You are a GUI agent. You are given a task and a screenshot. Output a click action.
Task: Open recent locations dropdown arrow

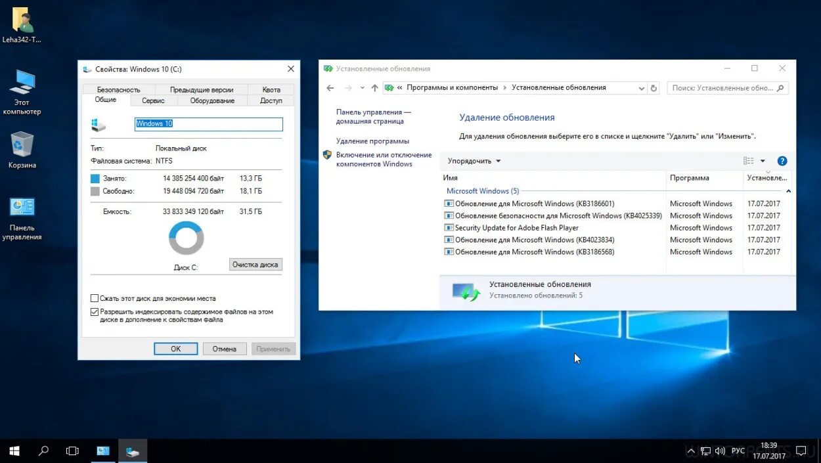pyautogui.click(x=362, y=88)
